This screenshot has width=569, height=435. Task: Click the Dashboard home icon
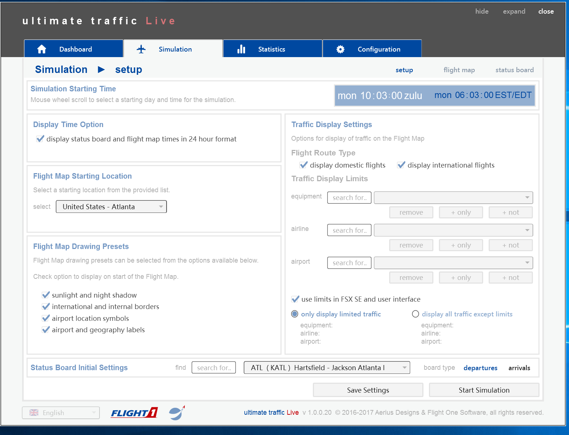[x=42, y=49]
